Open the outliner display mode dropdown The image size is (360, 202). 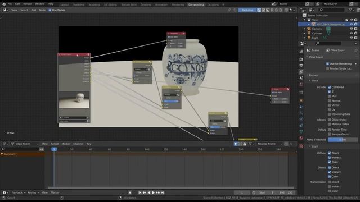click(311, 10)
